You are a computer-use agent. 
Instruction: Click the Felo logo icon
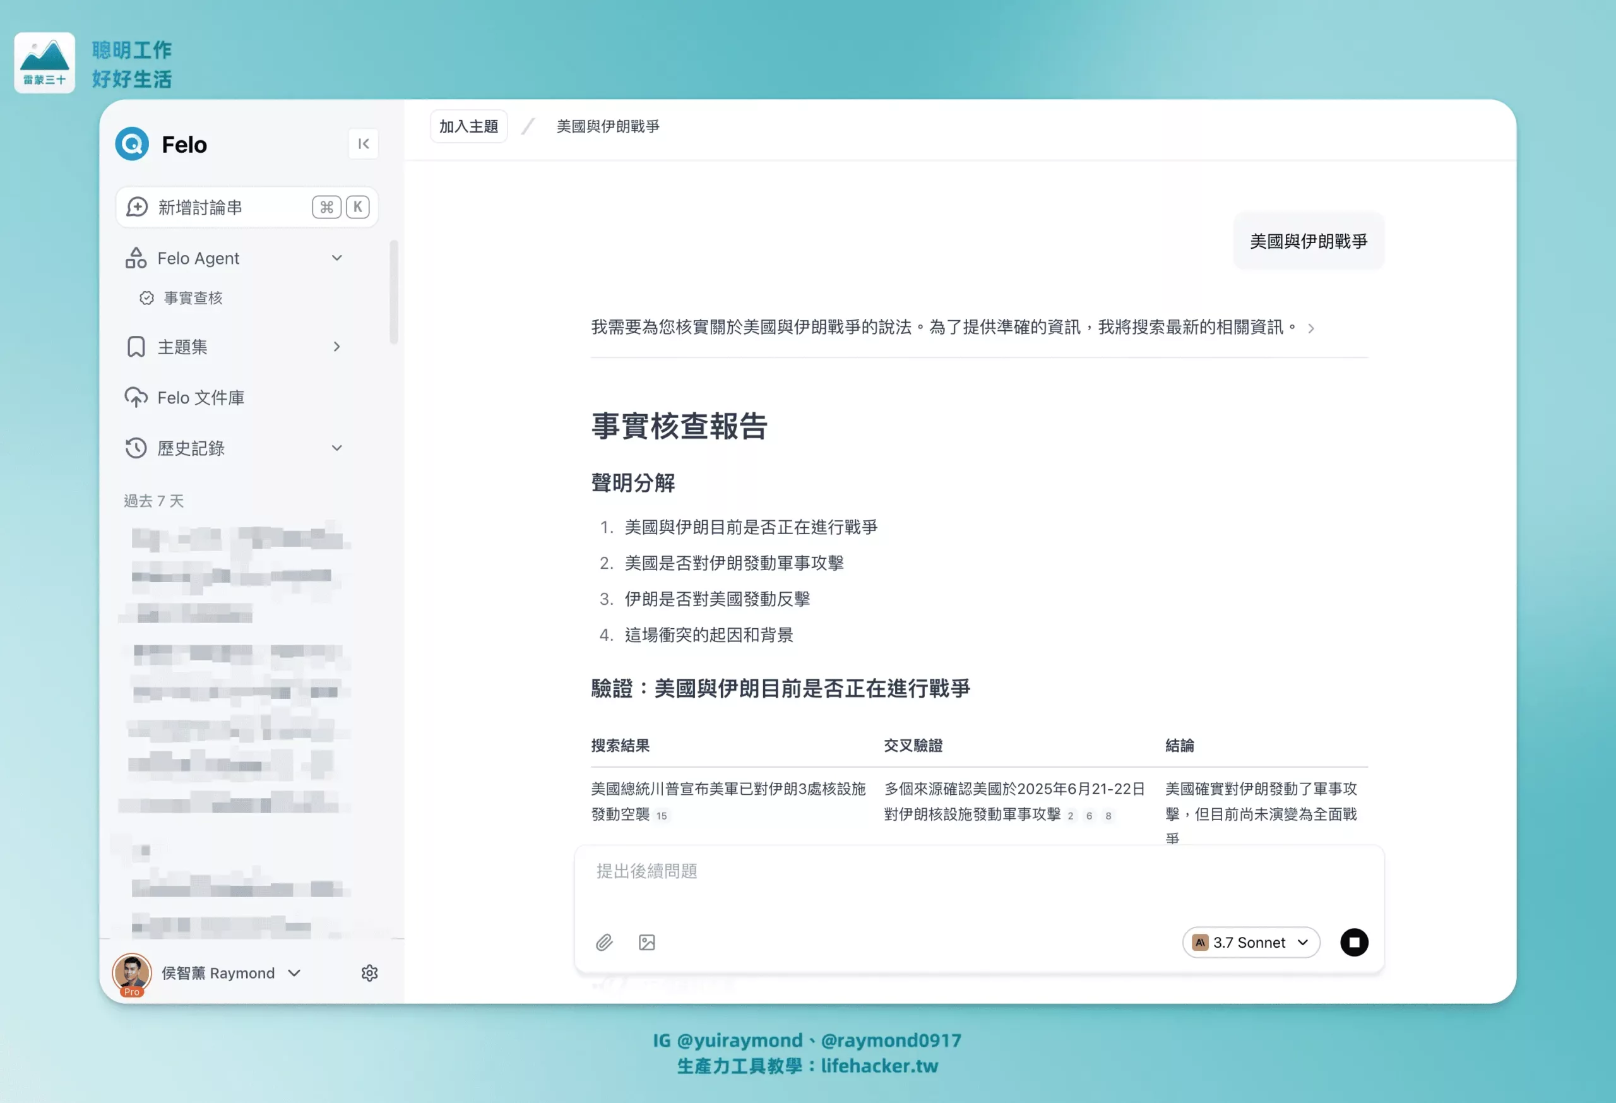point(132,144)
